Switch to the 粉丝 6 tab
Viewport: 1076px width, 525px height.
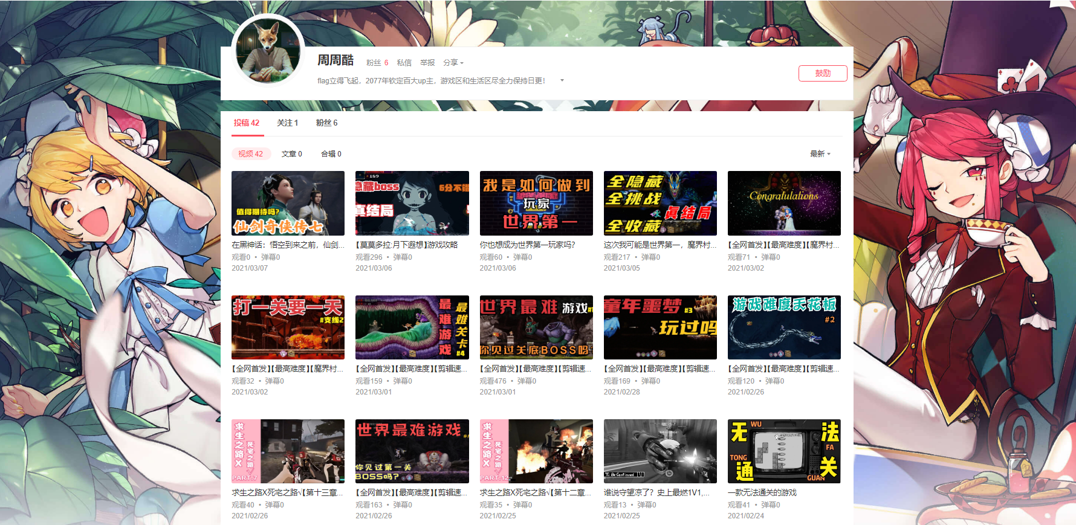(x=327, y=123)
